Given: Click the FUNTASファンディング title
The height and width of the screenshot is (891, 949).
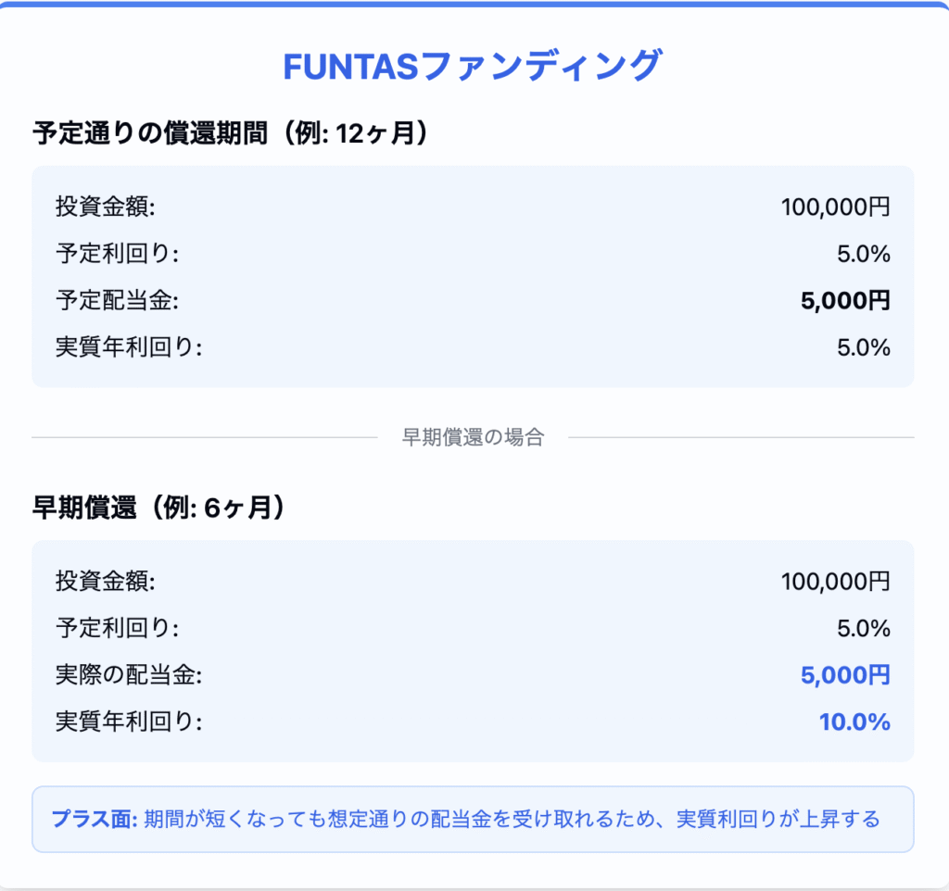Looking at the screenshot, I should [x=473, y=66].
